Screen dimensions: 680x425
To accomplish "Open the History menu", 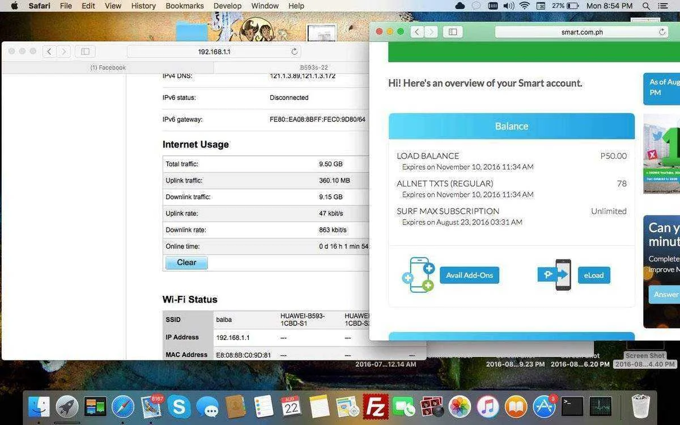I will (143, 6).
